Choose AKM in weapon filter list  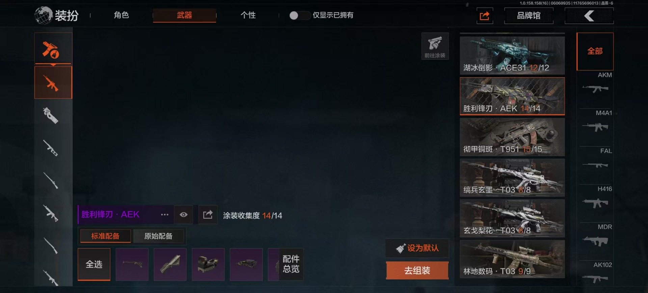(x=596, y=84)
